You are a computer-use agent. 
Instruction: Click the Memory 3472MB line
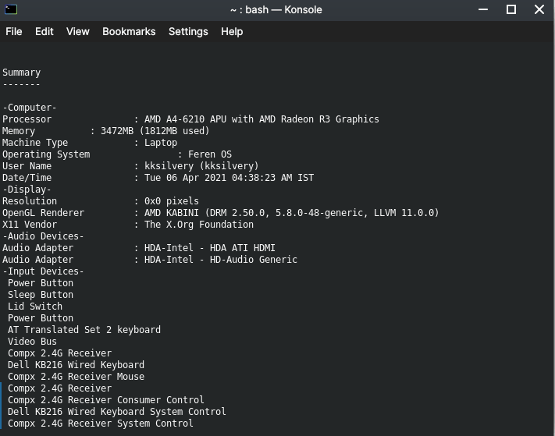(x=106, y=131)
